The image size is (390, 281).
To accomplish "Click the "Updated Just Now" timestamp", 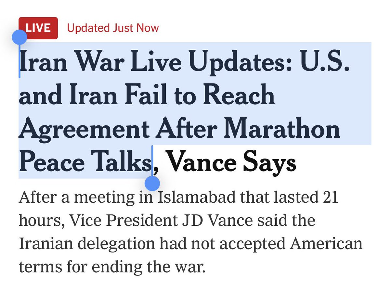I will click(113, 28).
